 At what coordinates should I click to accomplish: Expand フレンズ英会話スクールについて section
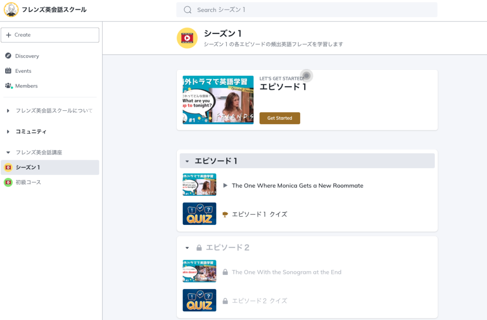point(8,111)
